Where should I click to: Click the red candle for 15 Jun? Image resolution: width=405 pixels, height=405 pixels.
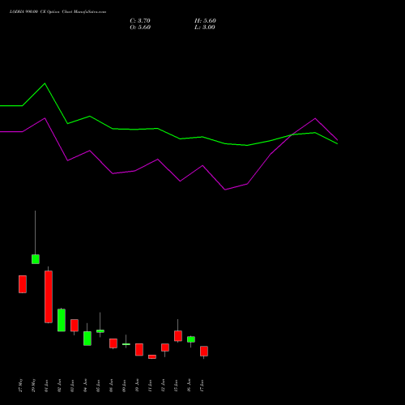pos(178,336)
